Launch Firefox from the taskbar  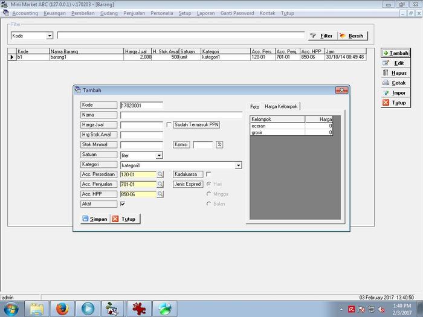point(62,309)
